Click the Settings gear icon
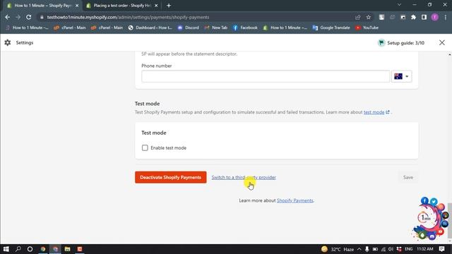The height and width of the screenshot is (254, 452). (x=8, y=42)
